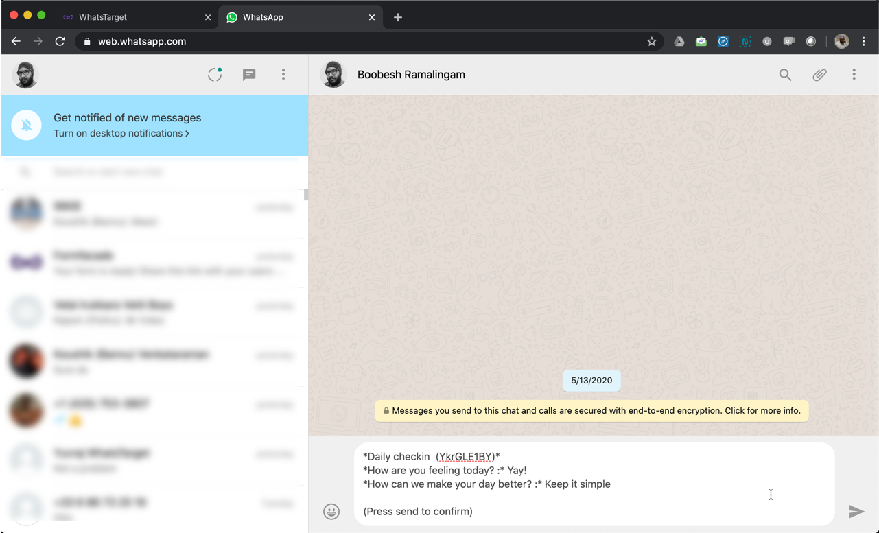Open sidebar three-dot menu
The width and height of the screenshot is (879, 533).
coord(283,75)
